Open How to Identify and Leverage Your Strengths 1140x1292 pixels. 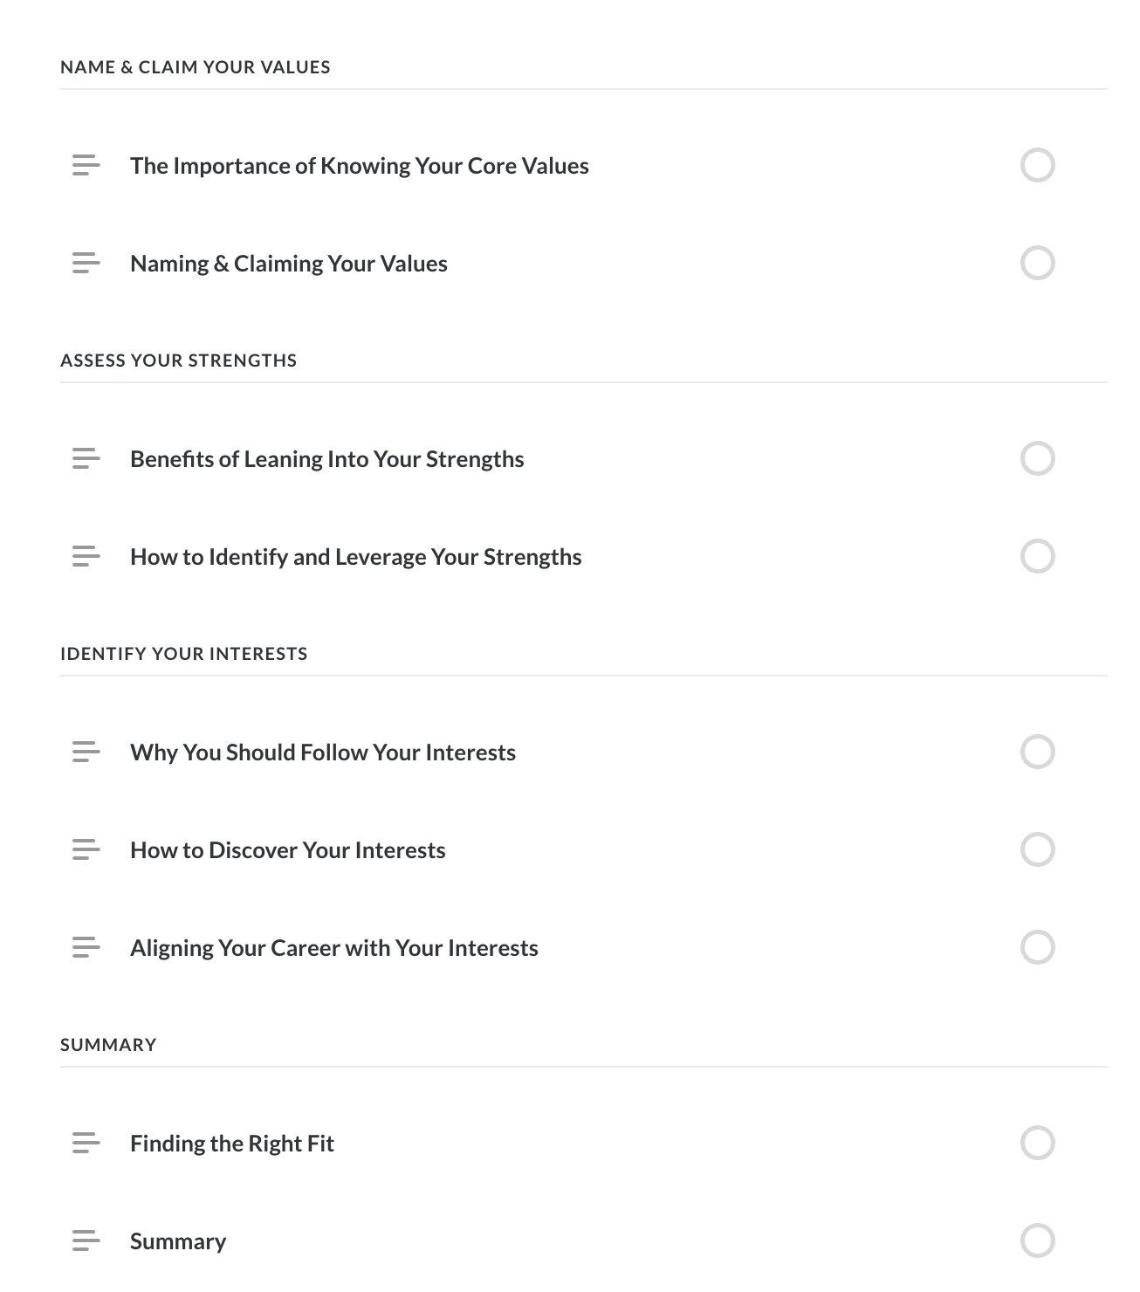(x=355, y=557)
